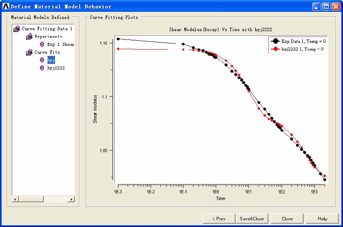Select the hyj2222 curve fit item
343x227 pixels.
point(56,68)
